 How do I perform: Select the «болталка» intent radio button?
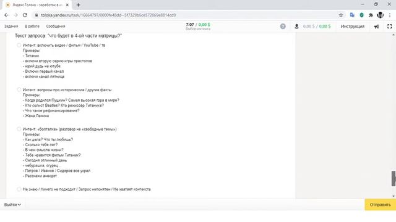pyautogui.click(x=19, y=129)
